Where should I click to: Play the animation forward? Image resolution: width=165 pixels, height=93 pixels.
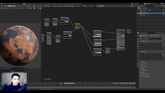click(70, 83)
